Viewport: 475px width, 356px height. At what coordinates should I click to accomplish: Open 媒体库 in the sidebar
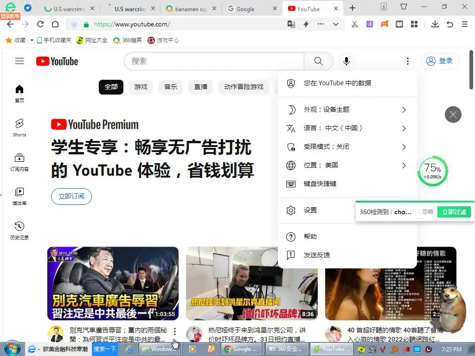pos(19,197)
